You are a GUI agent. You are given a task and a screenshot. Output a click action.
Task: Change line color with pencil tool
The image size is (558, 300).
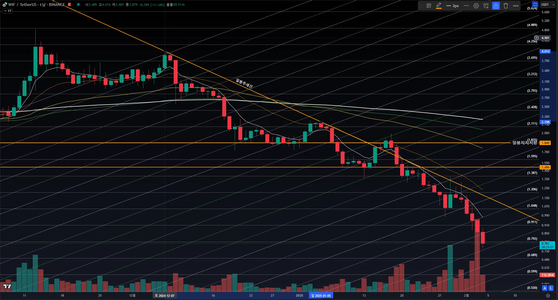click(x=439, y=6)
